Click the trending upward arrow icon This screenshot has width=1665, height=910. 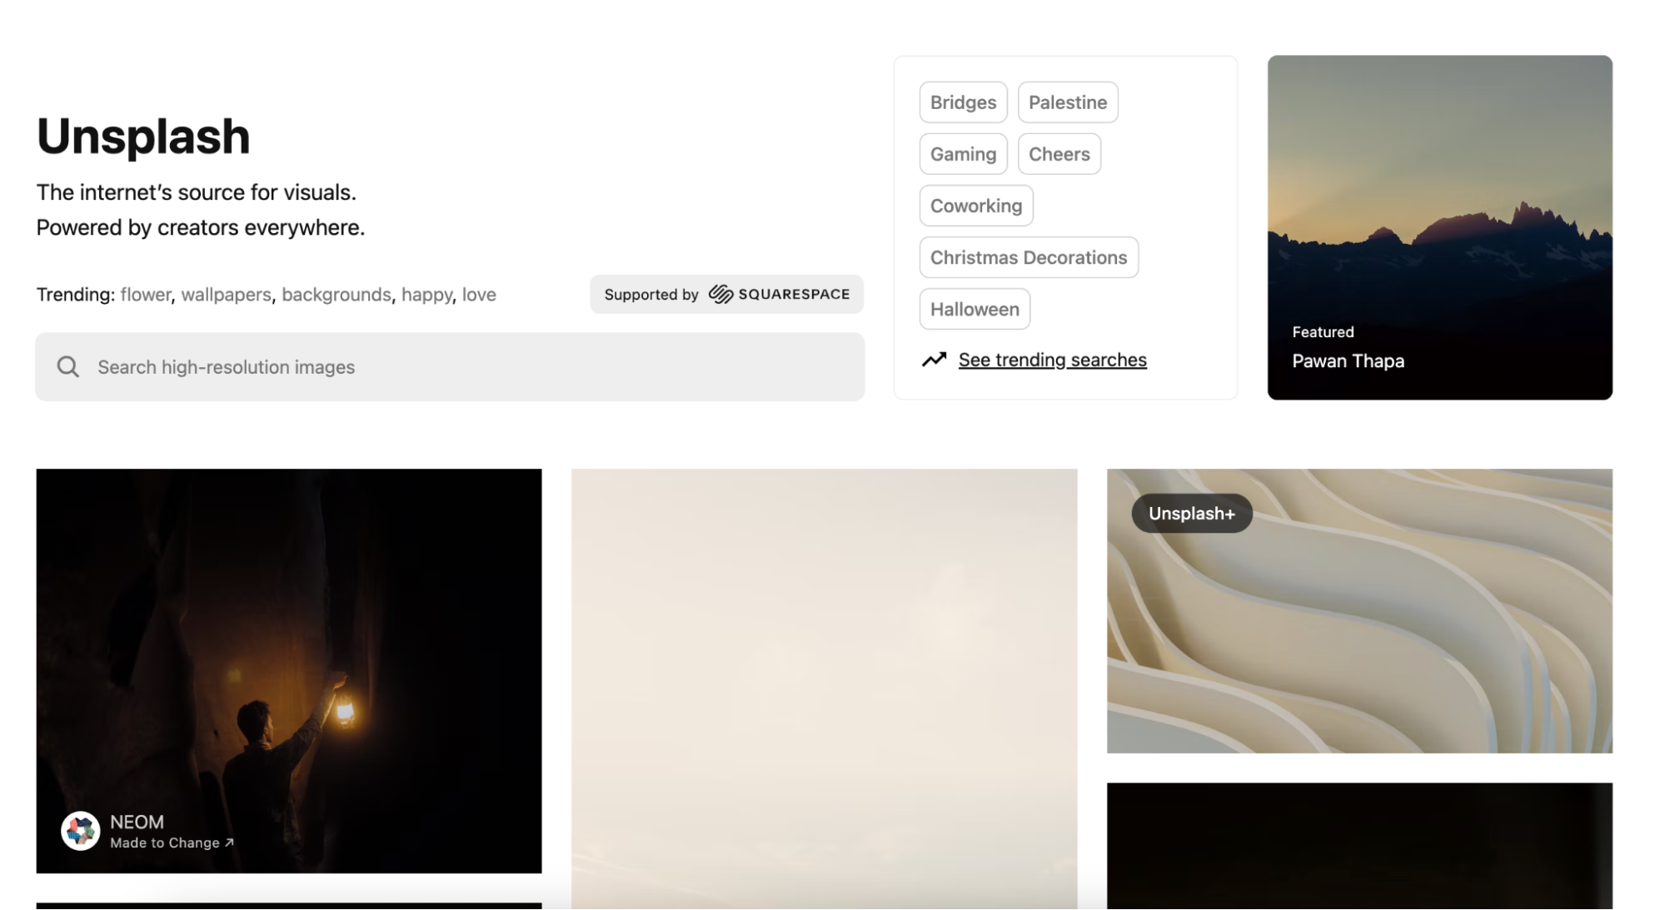pos(933,359)
